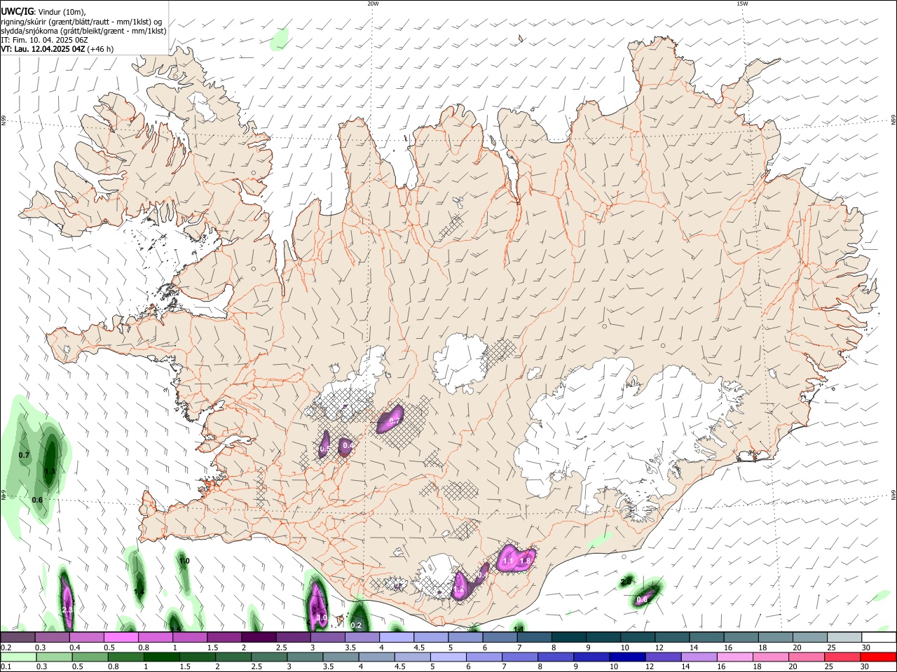Click the "1.3" value on the dark green offshore cell
This screenshot has height=672, width=897.
(49, 472)
